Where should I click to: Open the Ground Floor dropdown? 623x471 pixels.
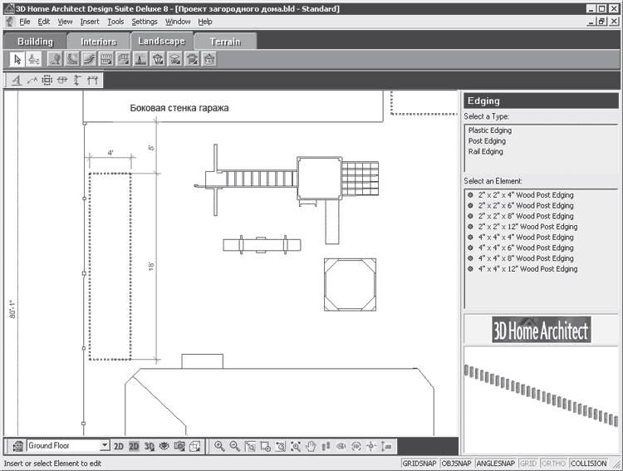[105, 445]
